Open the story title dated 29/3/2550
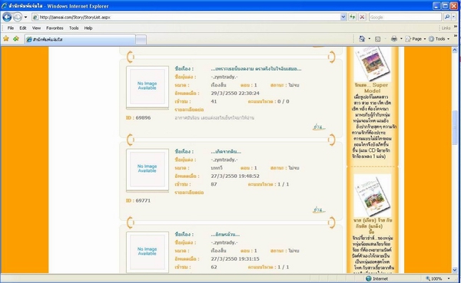This screenshot has width=461, height=283. 256,69
